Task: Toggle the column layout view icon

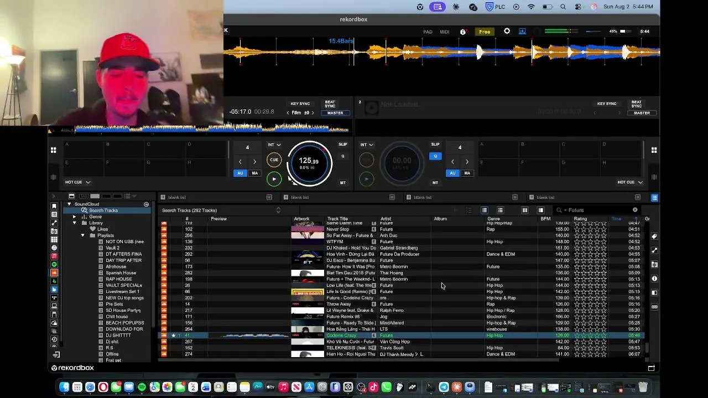Action: click(x=525, y=210)
